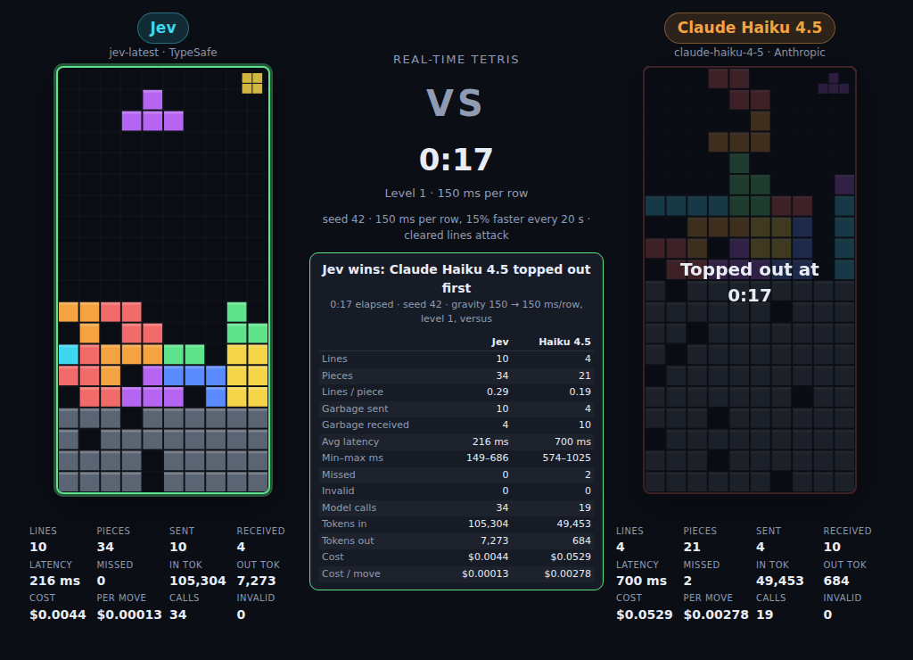
Task: Click the 'Cost / move' row label
Action: 350,573
